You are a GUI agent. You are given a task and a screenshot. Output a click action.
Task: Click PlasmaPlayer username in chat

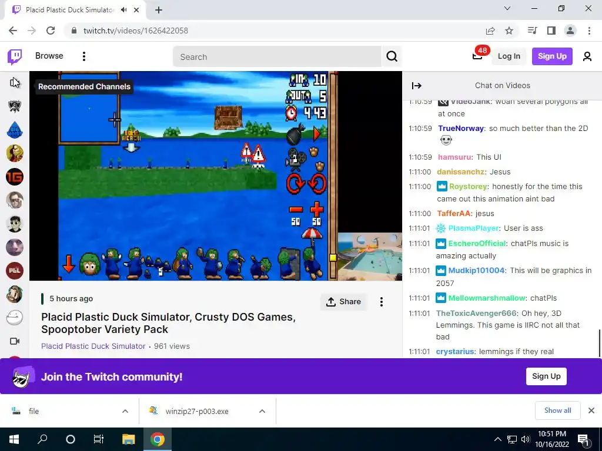pos(473,228)
